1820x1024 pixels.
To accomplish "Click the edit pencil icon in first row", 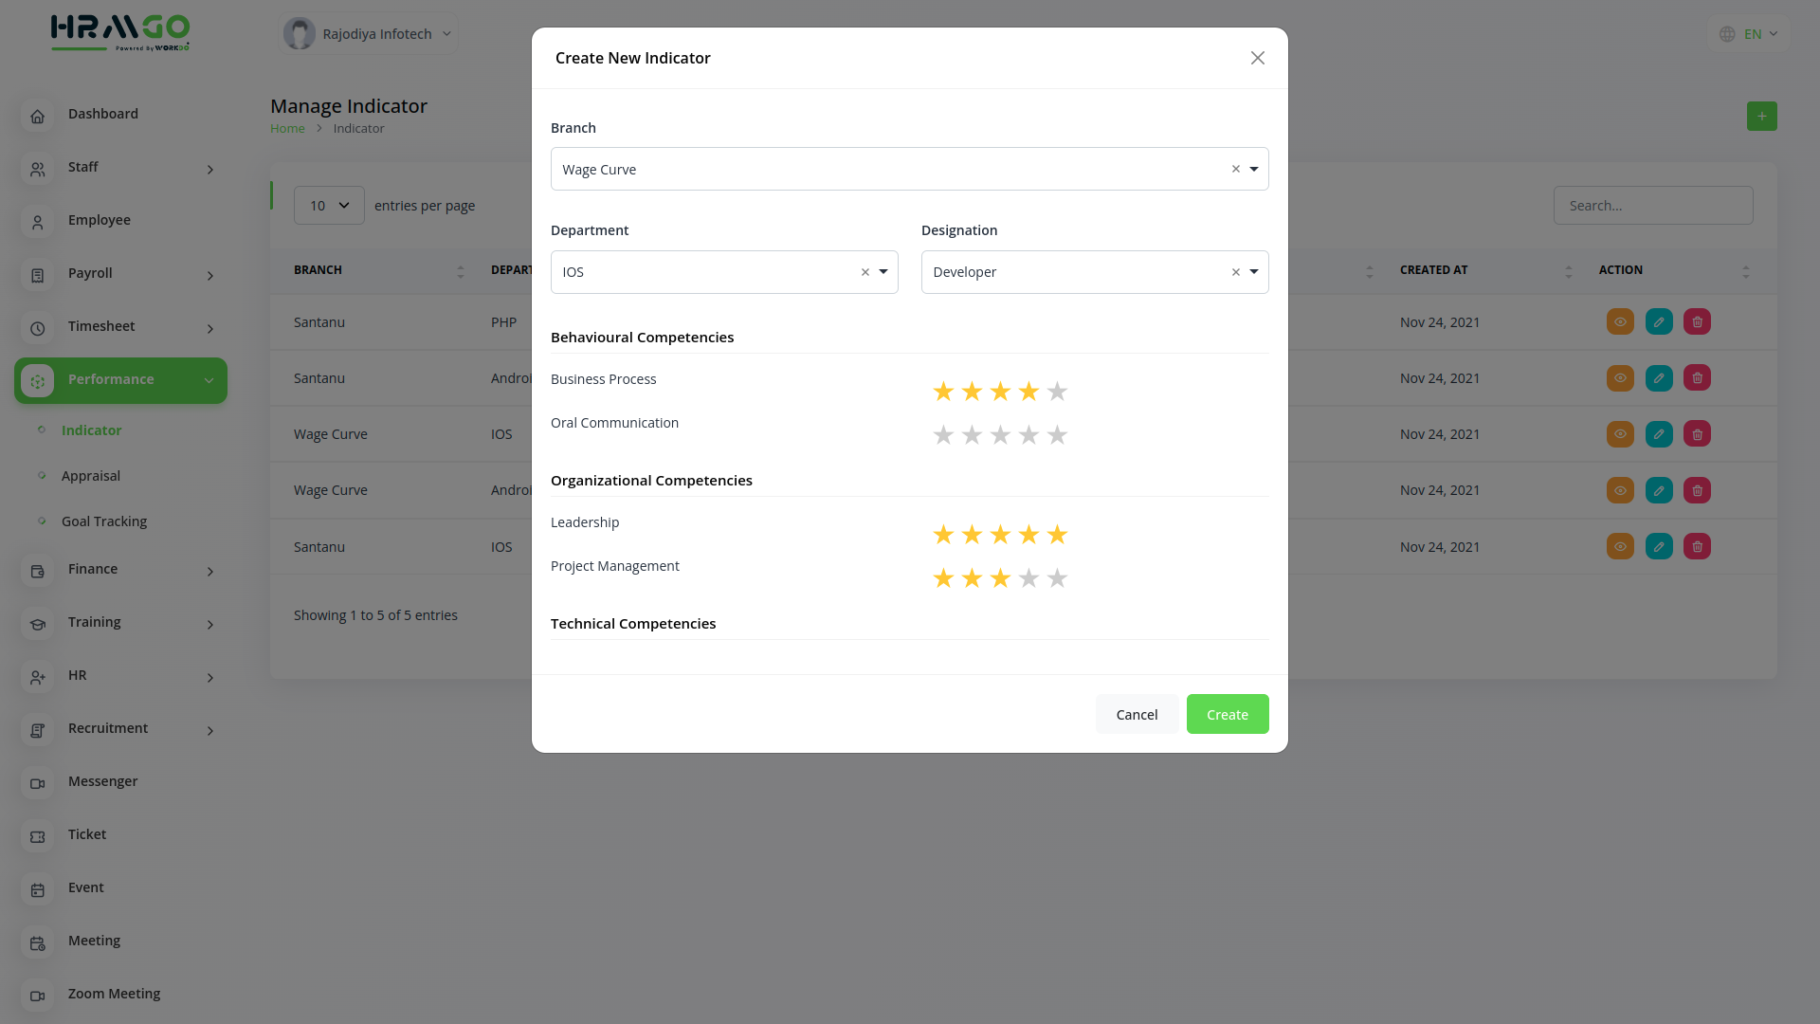I will pyautogui.click(x=1659, y=322).
